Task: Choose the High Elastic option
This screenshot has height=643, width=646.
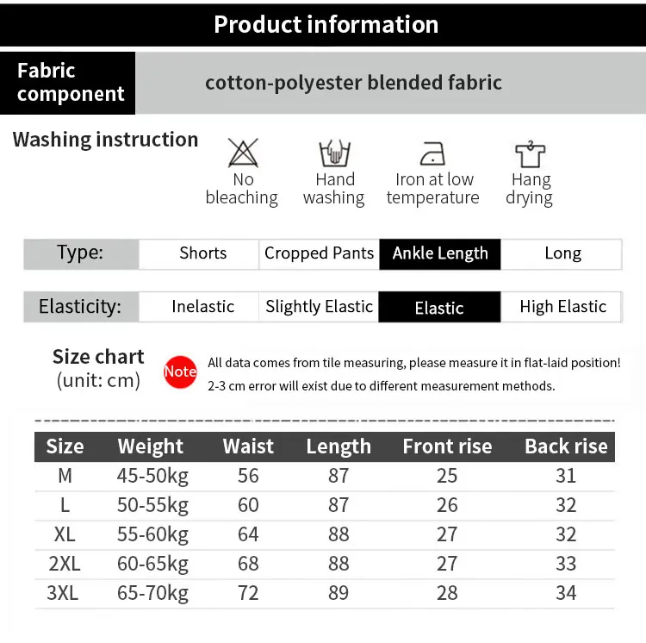Action: 561,307
